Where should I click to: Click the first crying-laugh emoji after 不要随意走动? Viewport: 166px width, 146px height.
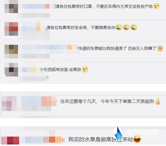tap(119, 27)
